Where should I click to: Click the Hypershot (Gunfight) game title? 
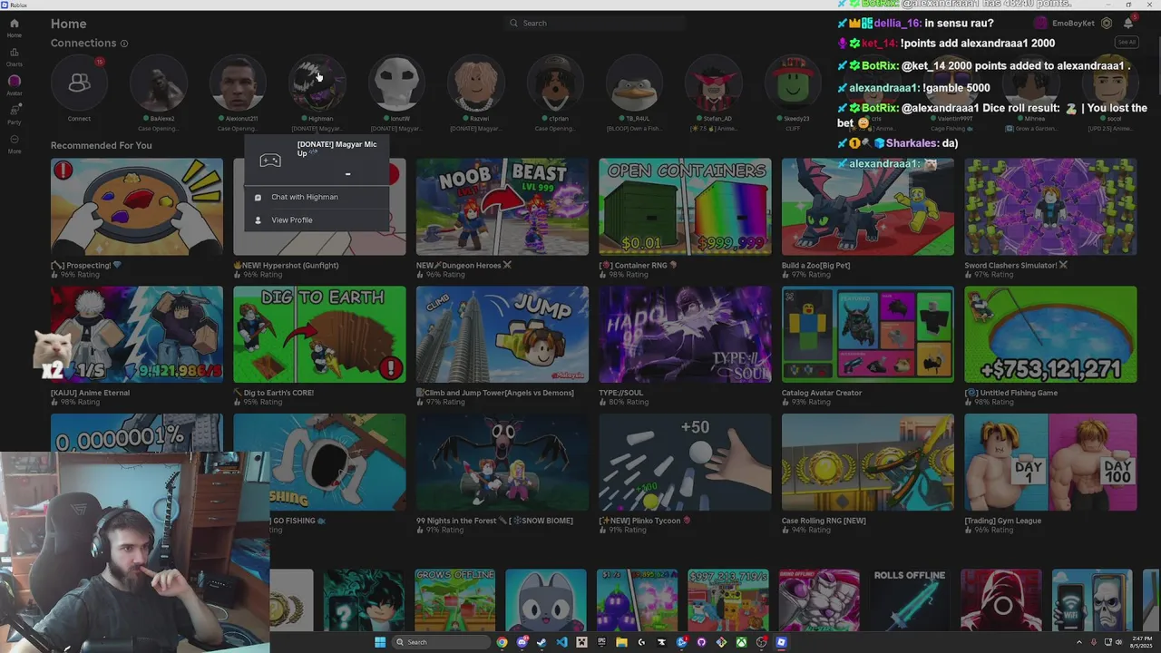pyautogui.click(x=286, y=266)
